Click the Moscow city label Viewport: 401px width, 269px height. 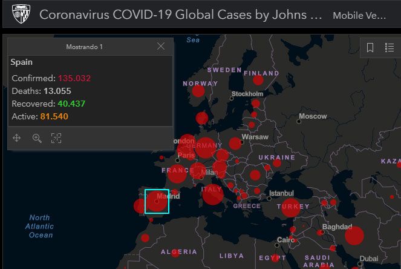click(313, 116)
